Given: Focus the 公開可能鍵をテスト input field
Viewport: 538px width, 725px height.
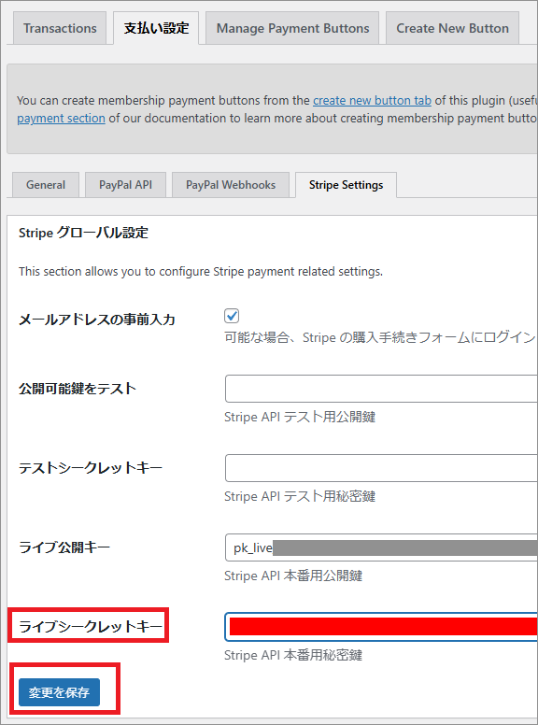Looking at the screenshot, I should click(x=381, y=389).
